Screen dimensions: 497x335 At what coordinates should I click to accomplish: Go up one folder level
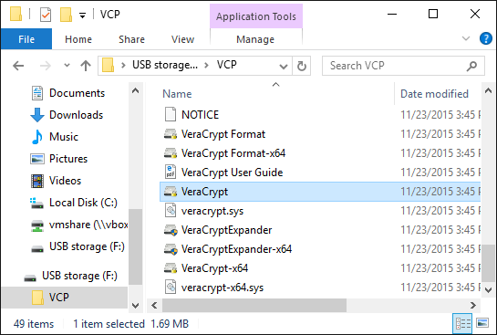(x=86, y=66)
